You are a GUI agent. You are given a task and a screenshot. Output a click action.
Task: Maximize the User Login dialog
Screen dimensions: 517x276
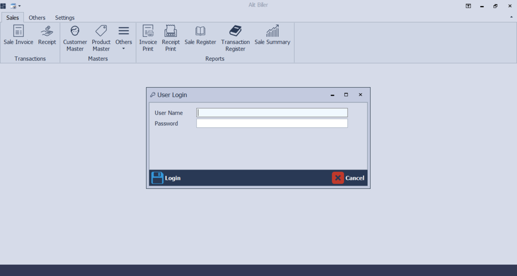tap(346, 95)
